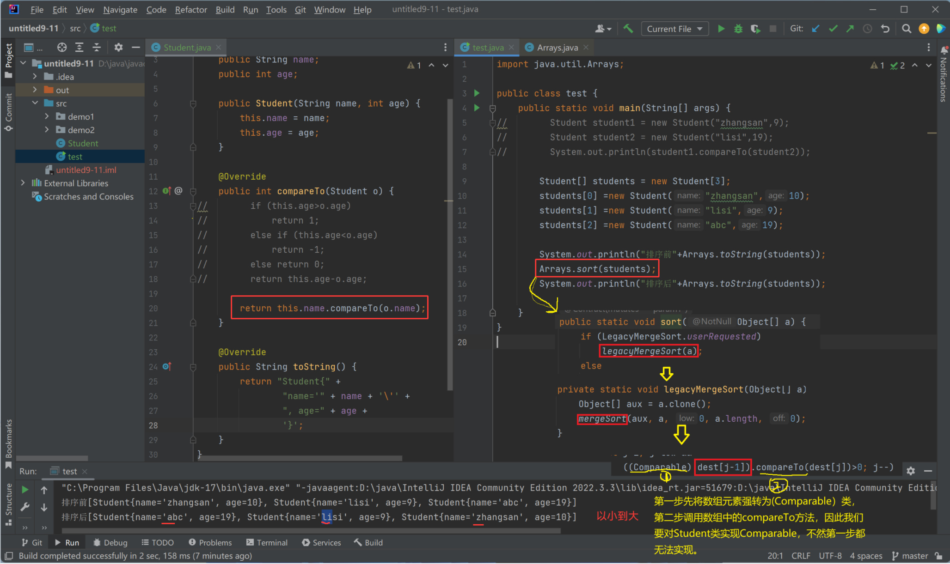The height and width of the screenshot is (564, 950).
Task: Open the Refactor menu
Action: point(190,9)
